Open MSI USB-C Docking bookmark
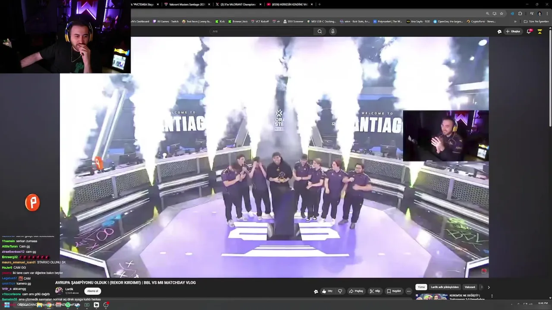552x310 pixels. (x=322, y=21)
